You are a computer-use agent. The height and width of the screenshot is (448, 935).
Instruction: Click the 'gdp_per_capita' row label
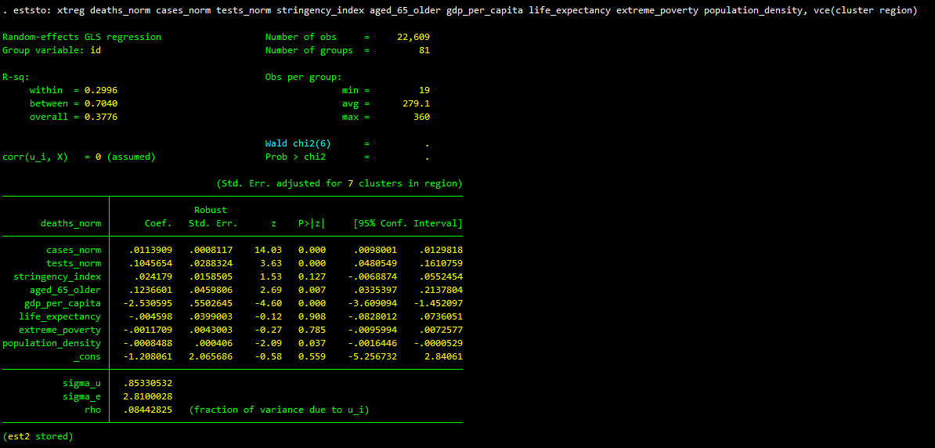click(x=63, y=304)
